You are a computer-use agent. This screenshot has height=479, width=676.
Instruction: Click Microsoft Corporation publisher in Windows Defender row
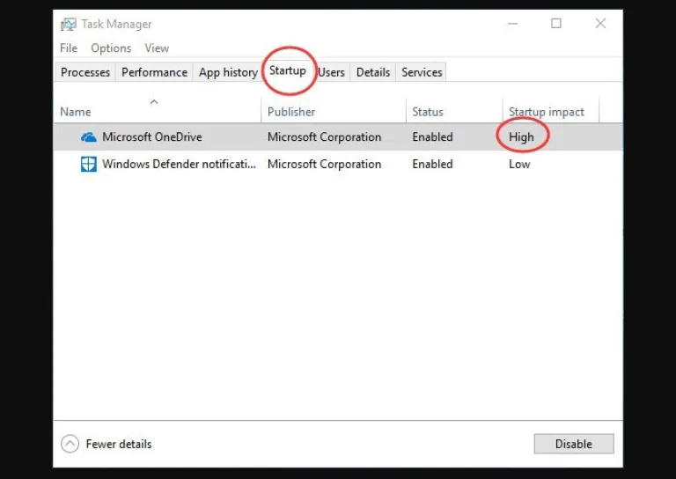(x=324, y=165)
